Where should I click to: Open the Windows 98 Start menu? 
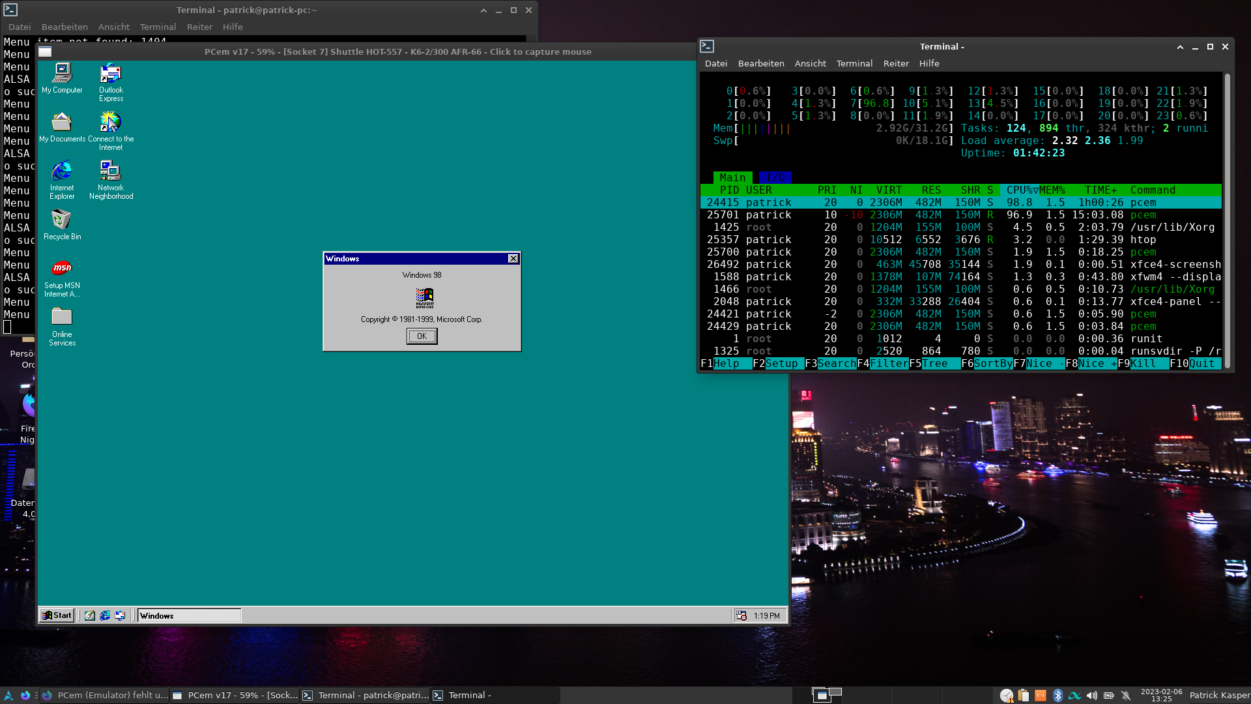57,615
